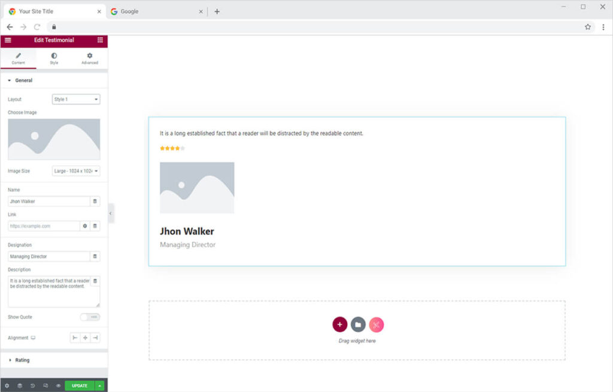Click the Choose Image placeholder thumbnail
This screenshot has width=613, height=392.
[54, 139]
